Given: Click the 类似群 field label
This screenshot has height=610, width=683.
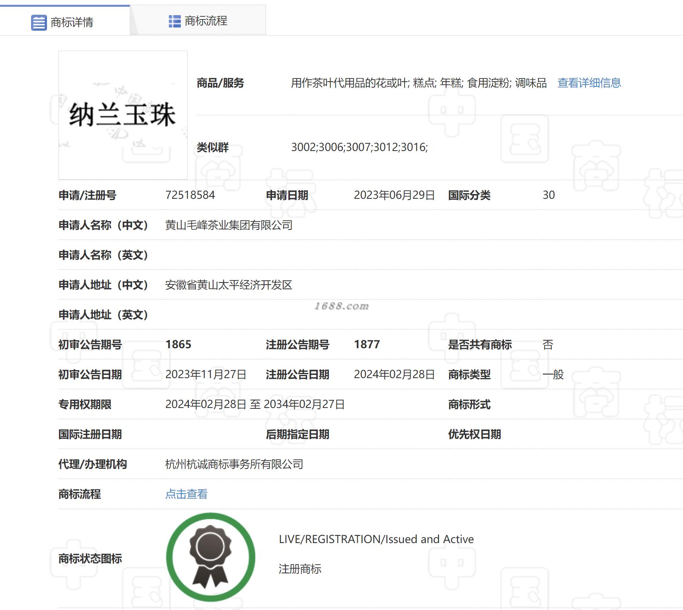Looking at the screenshot, I should pos(213,147).
